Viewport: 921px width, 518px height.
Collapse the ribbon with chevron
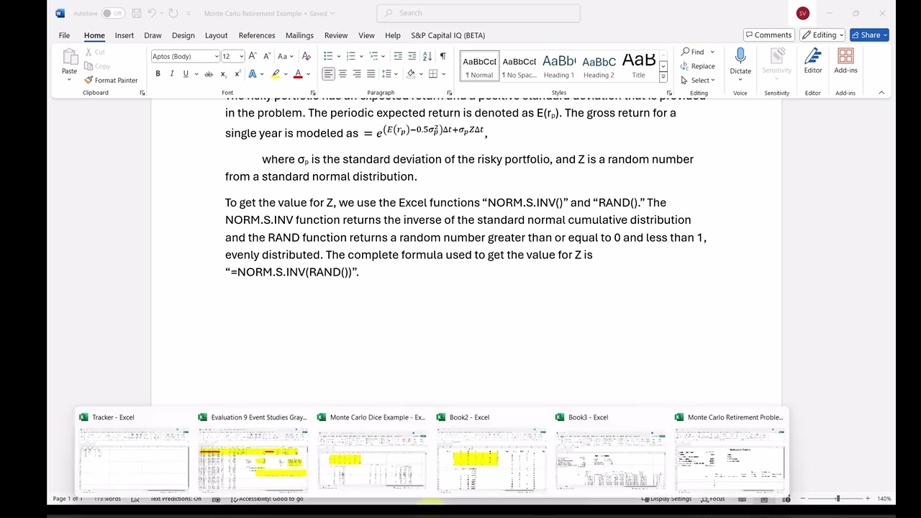[x=881, y=93]
